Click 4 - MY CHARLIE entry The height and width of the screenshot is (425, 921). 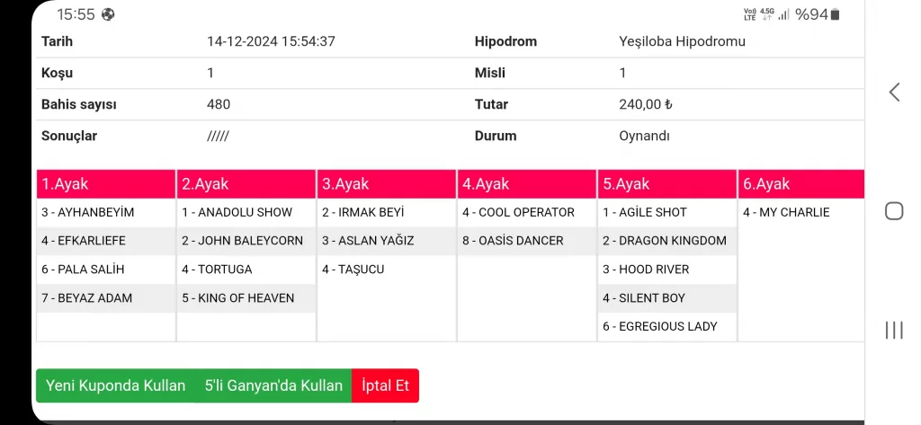click(x=786, y=213)
